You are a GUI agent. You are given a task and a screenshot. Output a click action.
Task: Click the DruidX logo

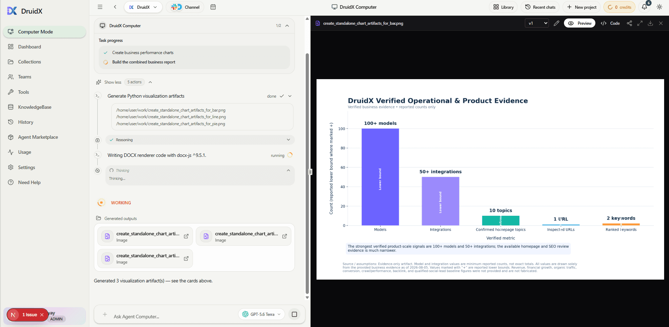(24, 11)
